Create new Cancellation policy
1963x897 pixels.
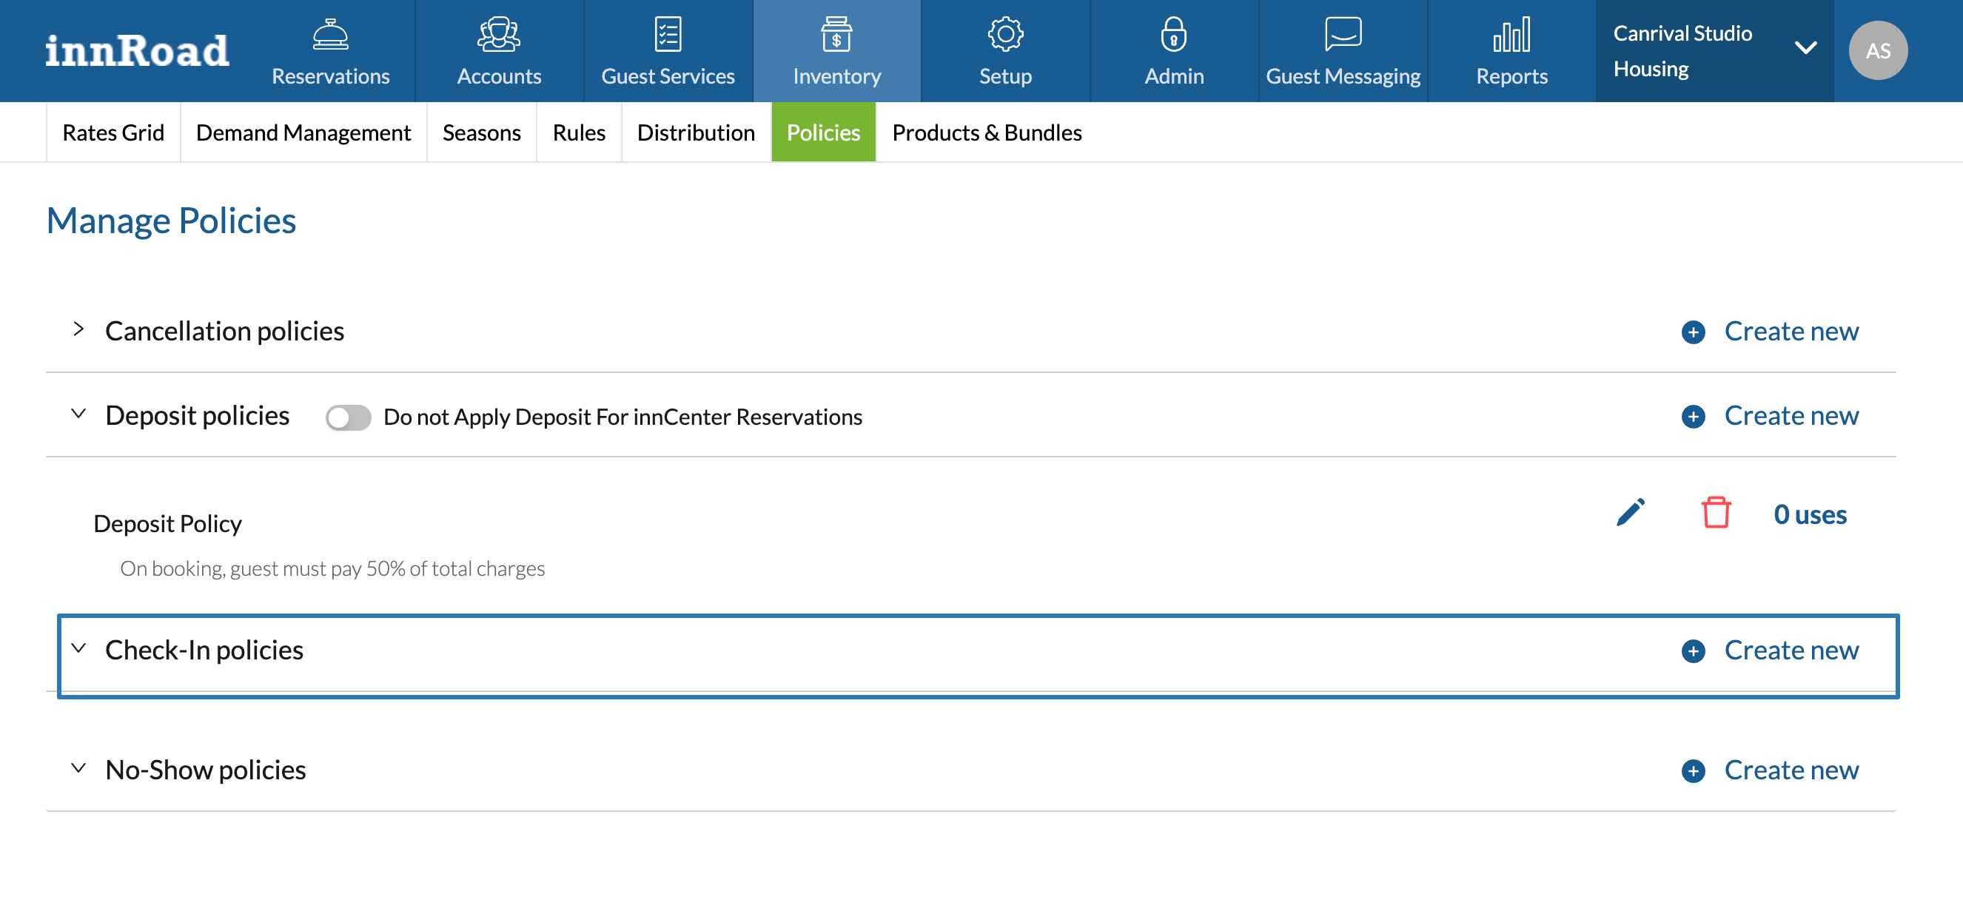point(1770,332)
